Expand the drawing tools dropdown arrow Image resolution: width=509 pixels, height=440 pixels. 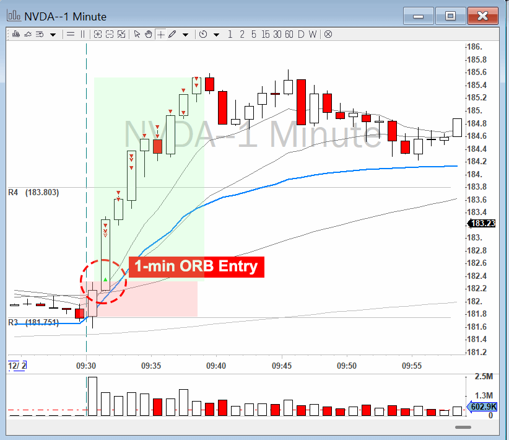coord(185,35)
